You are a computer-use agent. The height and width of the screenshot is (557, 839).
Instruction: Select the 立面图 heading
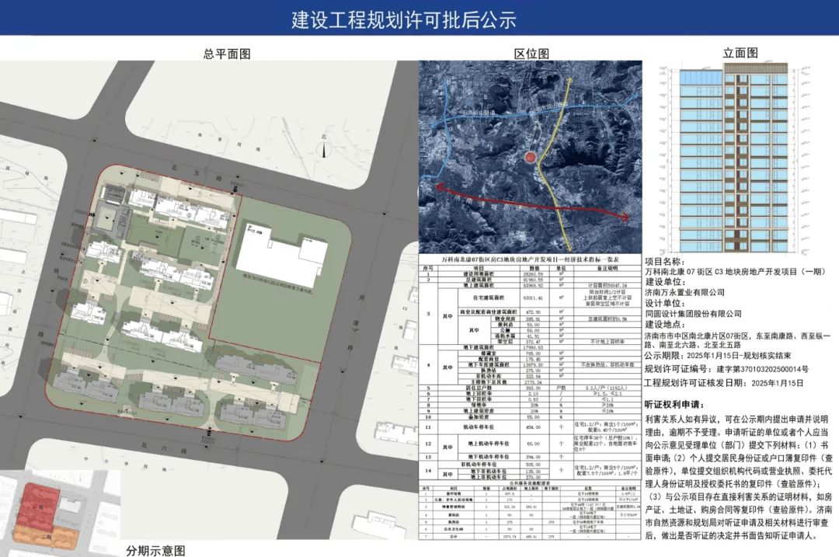[x=740, y=53]
